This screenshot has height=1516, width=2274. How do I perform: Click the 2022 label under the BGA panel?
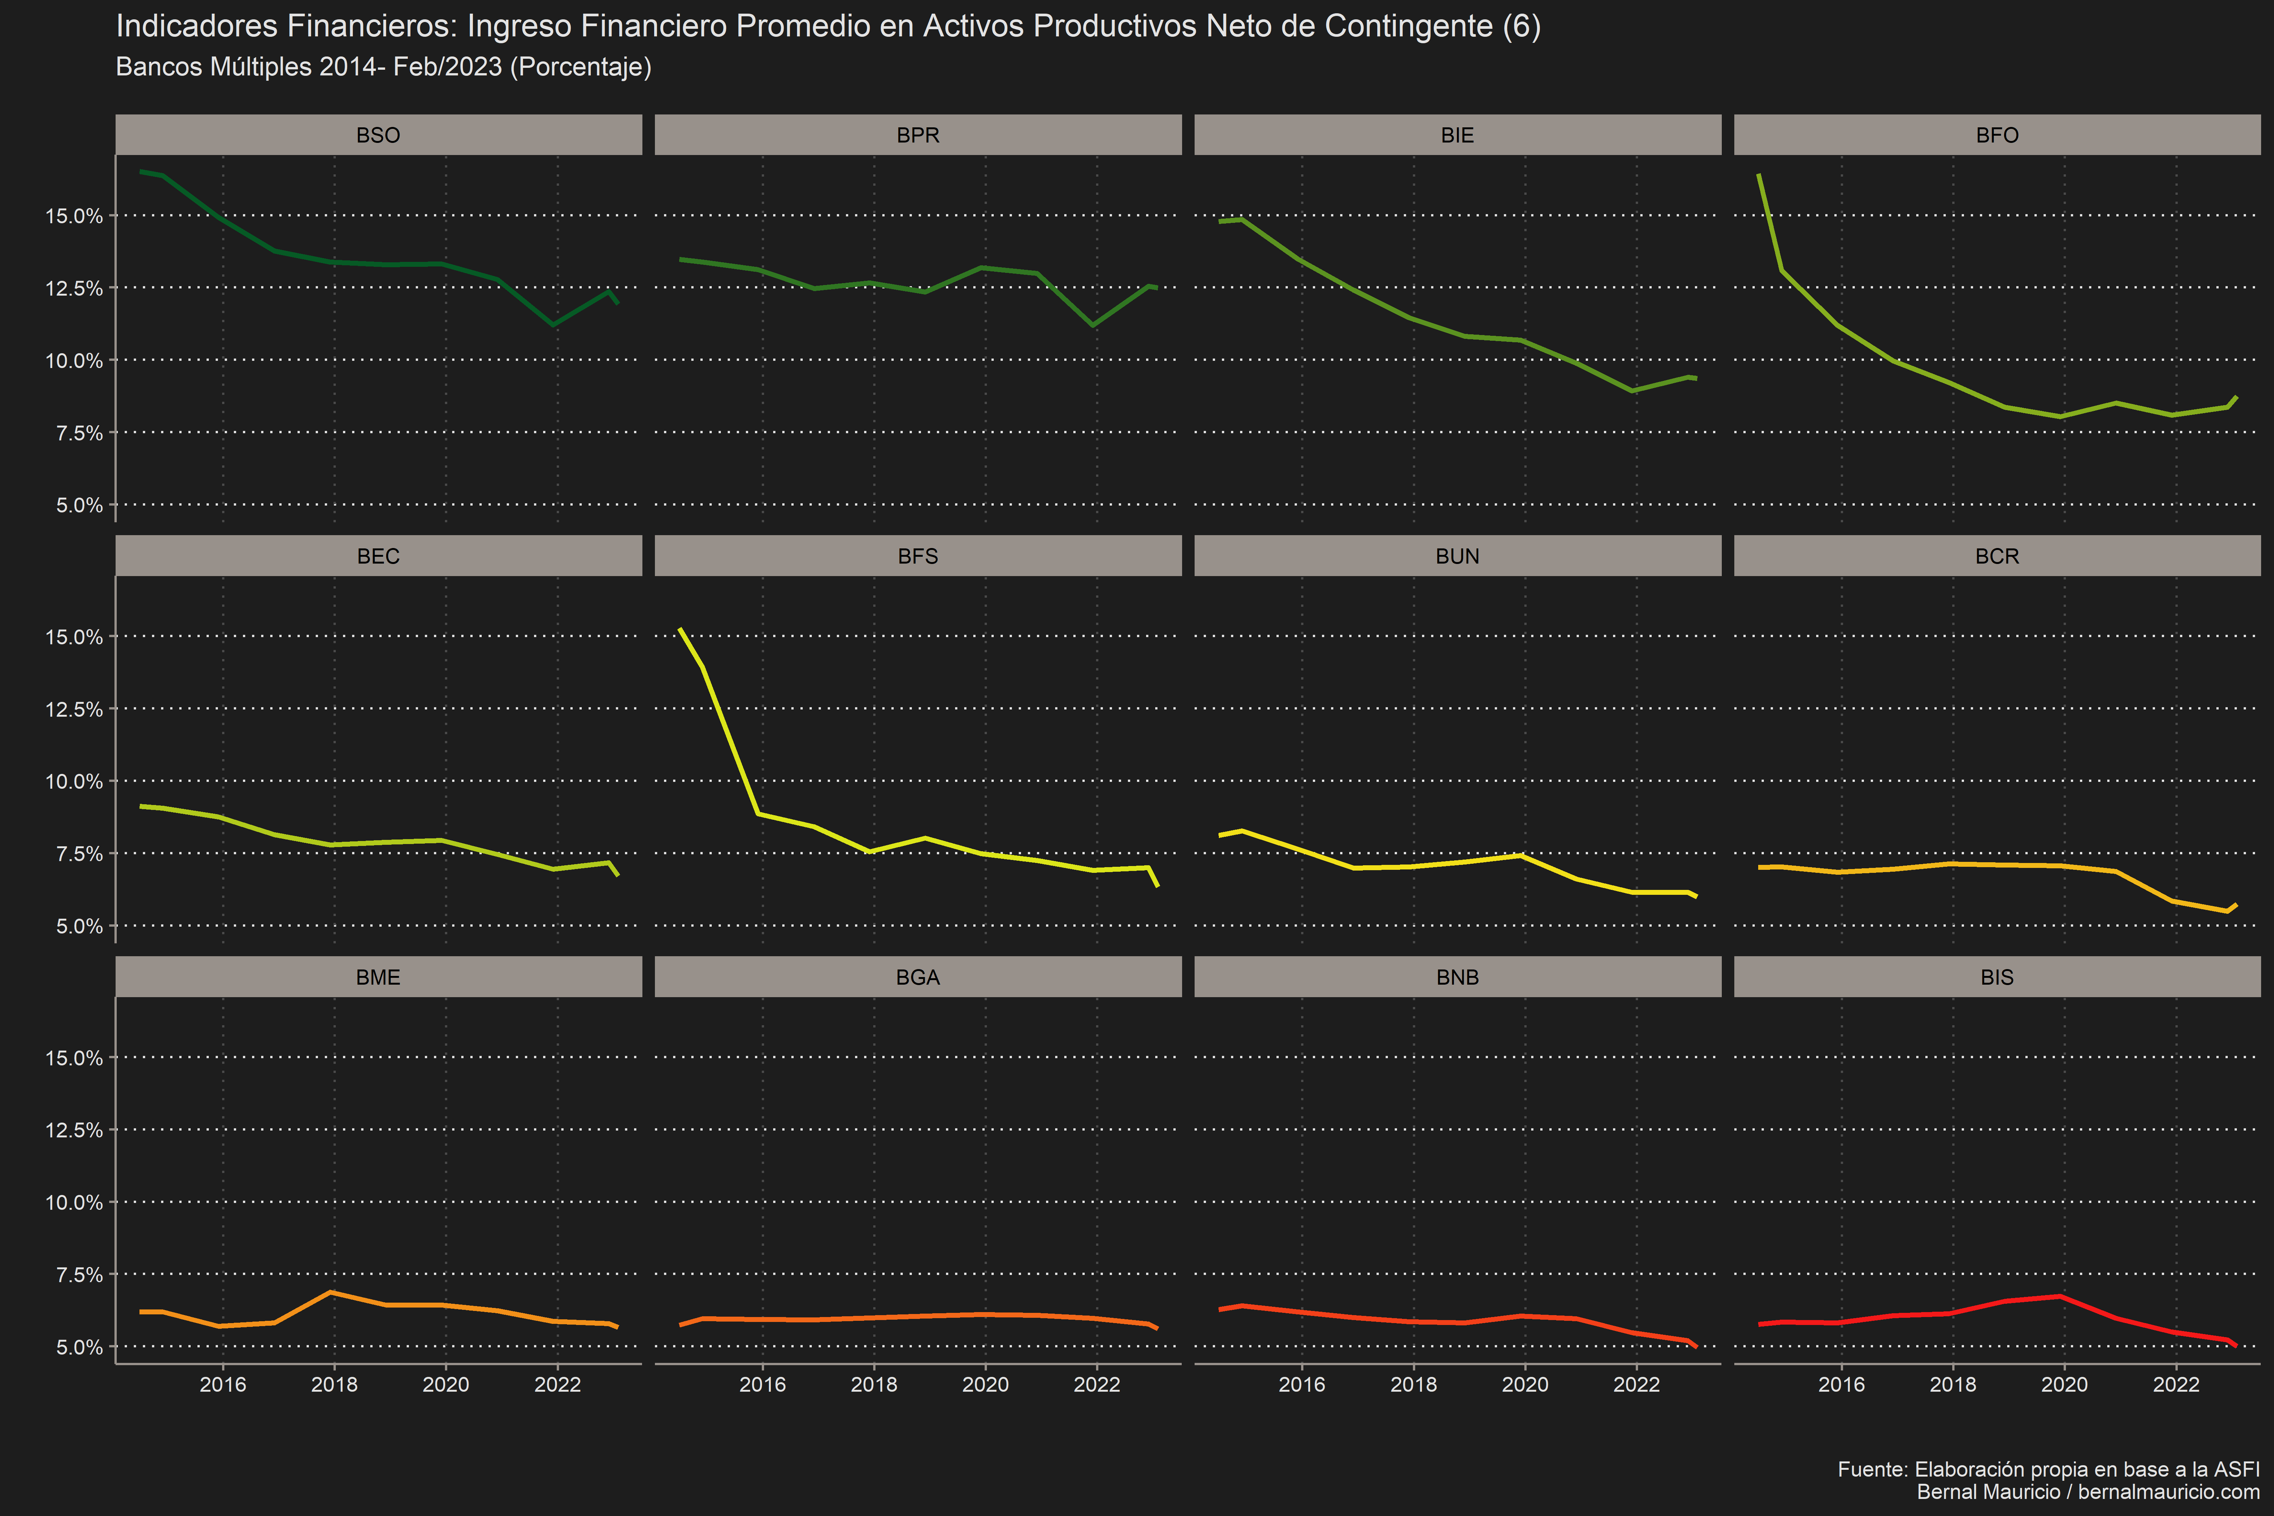coord(1097,1384)
